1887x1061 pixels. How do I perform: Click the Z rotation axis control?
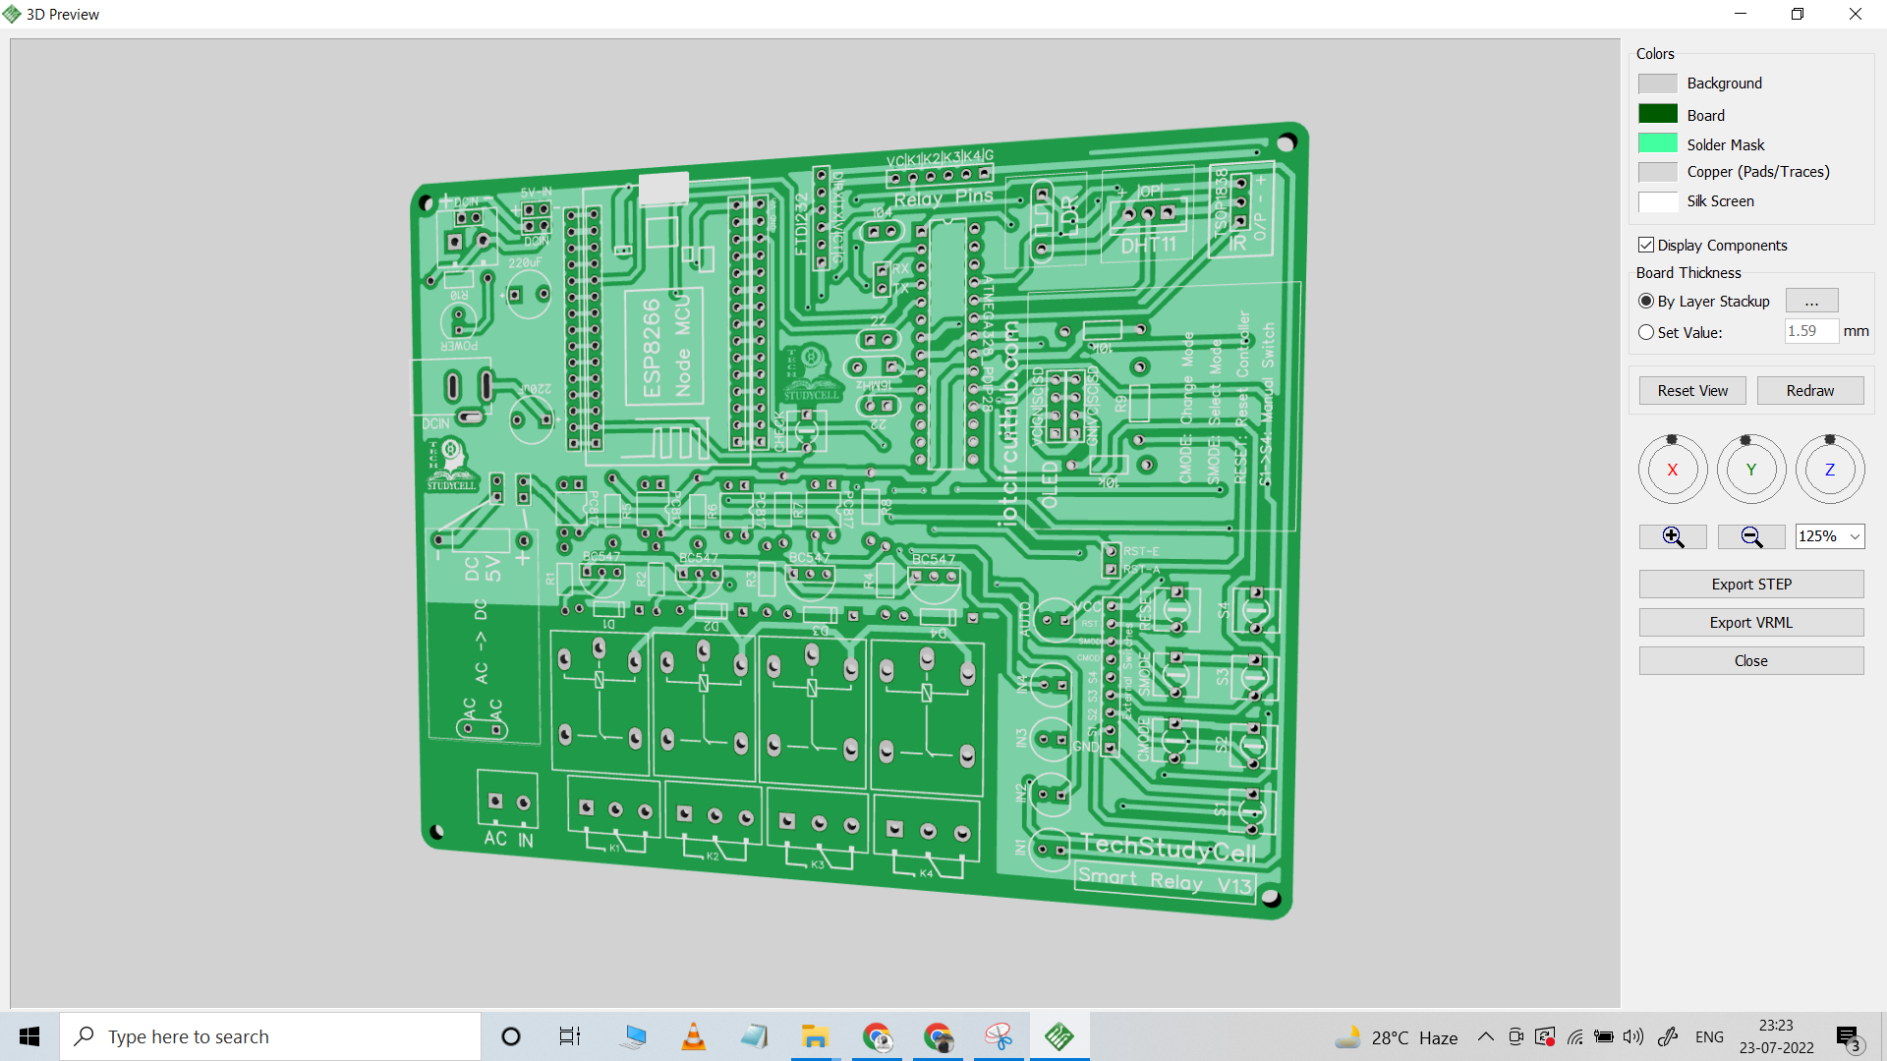(1830, 469)
